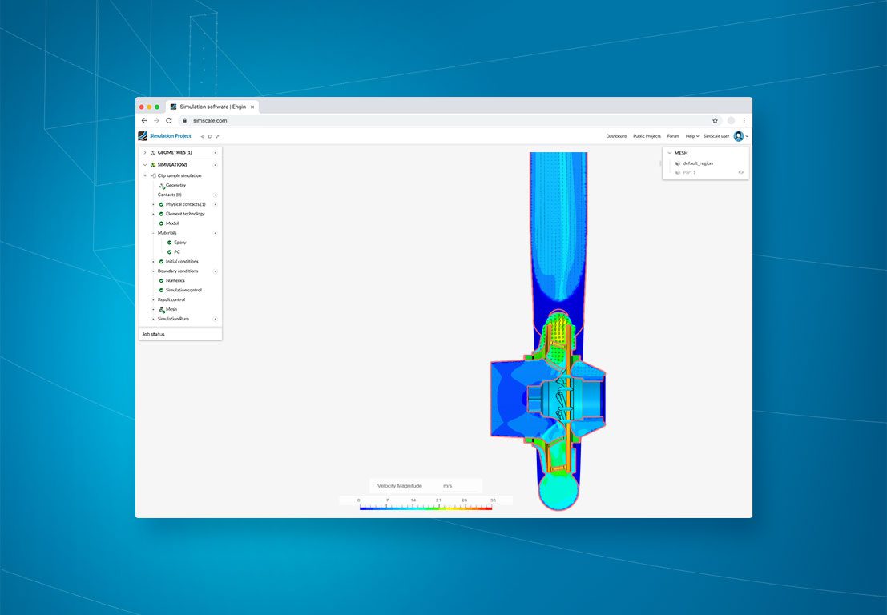The width and height of the screenshot is (887, 615).
Task: Collapse the Simulations section chevron
Action: tap(144, 164)
